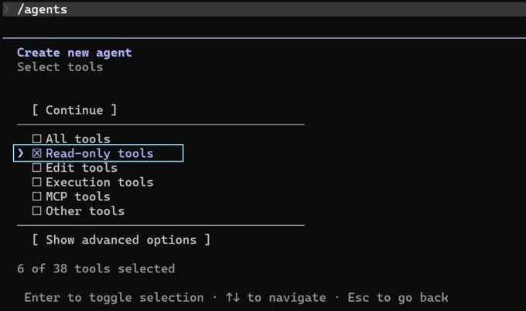Viewport: 526px width, 311px height.
Task: Select the All tools label
Action: (x=78, y=139)
